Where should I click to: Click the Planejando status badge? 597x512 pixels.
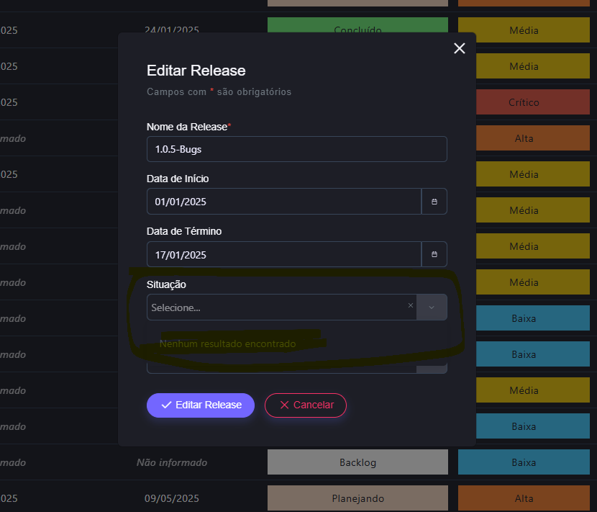click(x=357, y=498)
